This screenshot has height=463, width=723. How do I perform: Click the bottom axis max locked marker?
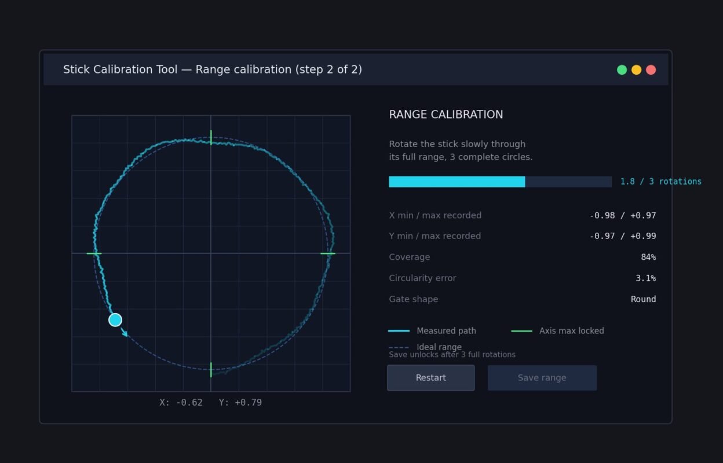coord(211,369)
